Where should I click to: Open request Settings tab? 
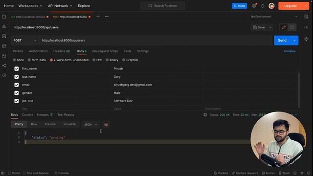(143, 51)
